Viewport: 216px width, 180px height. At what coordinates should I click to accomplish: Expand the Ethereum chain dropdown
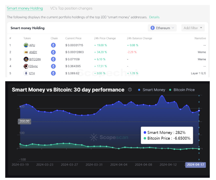point(162,28)
